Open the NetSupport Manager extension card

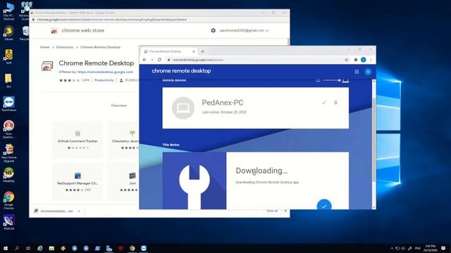click(x=78, y=182)
